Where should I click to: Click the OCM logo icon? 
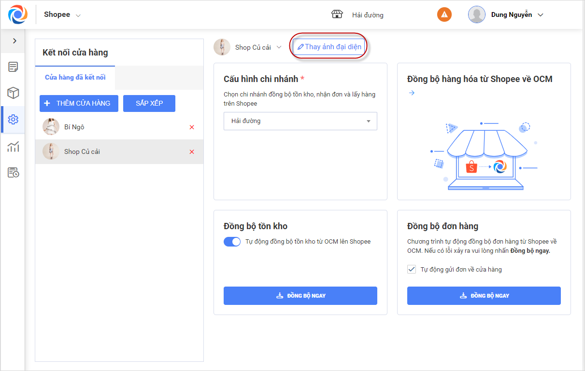[x=18, y=14]
